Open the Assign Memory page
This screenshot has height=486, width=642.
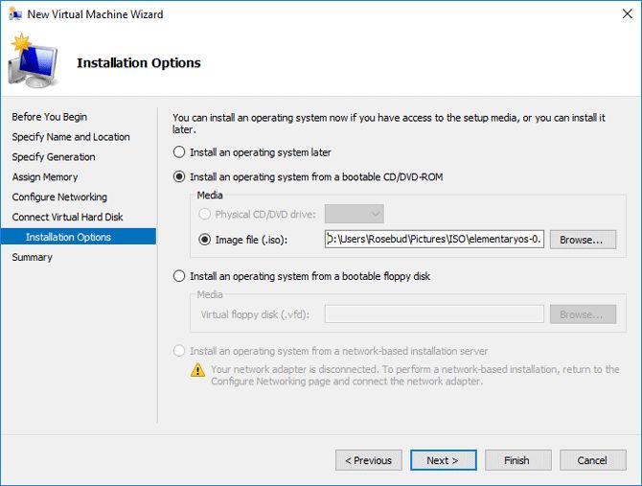[44, 177]
